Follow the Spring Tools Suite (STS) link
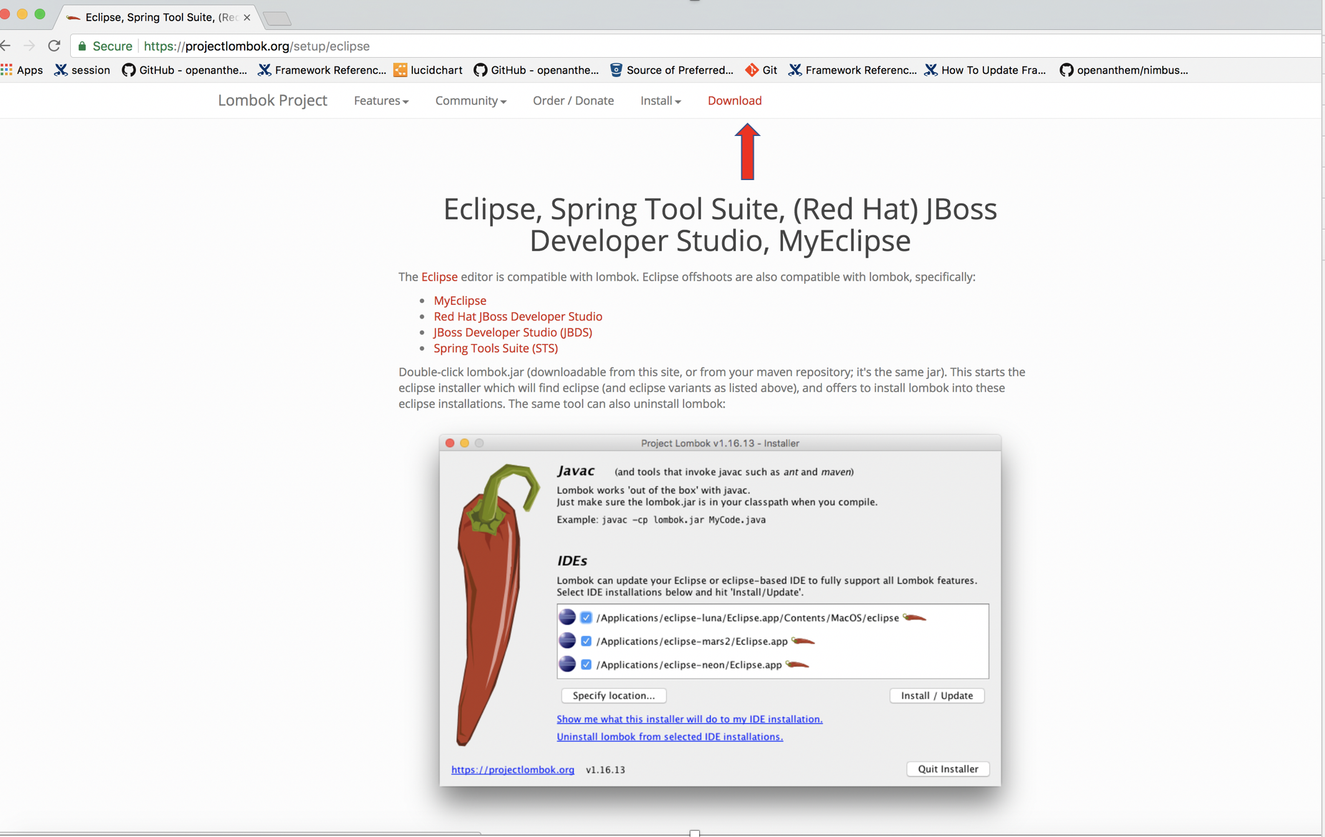Screen dimensions: 1325x837 pos(495,348)
